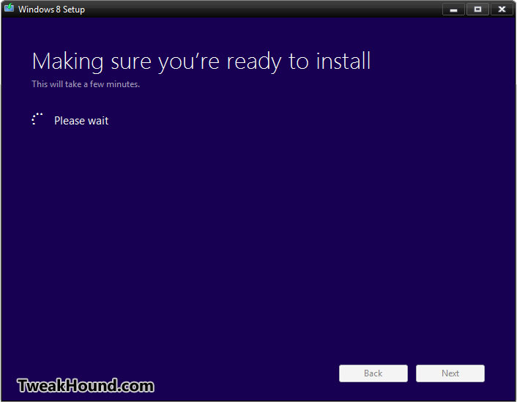Minimize the Windows 8 Setup window

point(454,10)
